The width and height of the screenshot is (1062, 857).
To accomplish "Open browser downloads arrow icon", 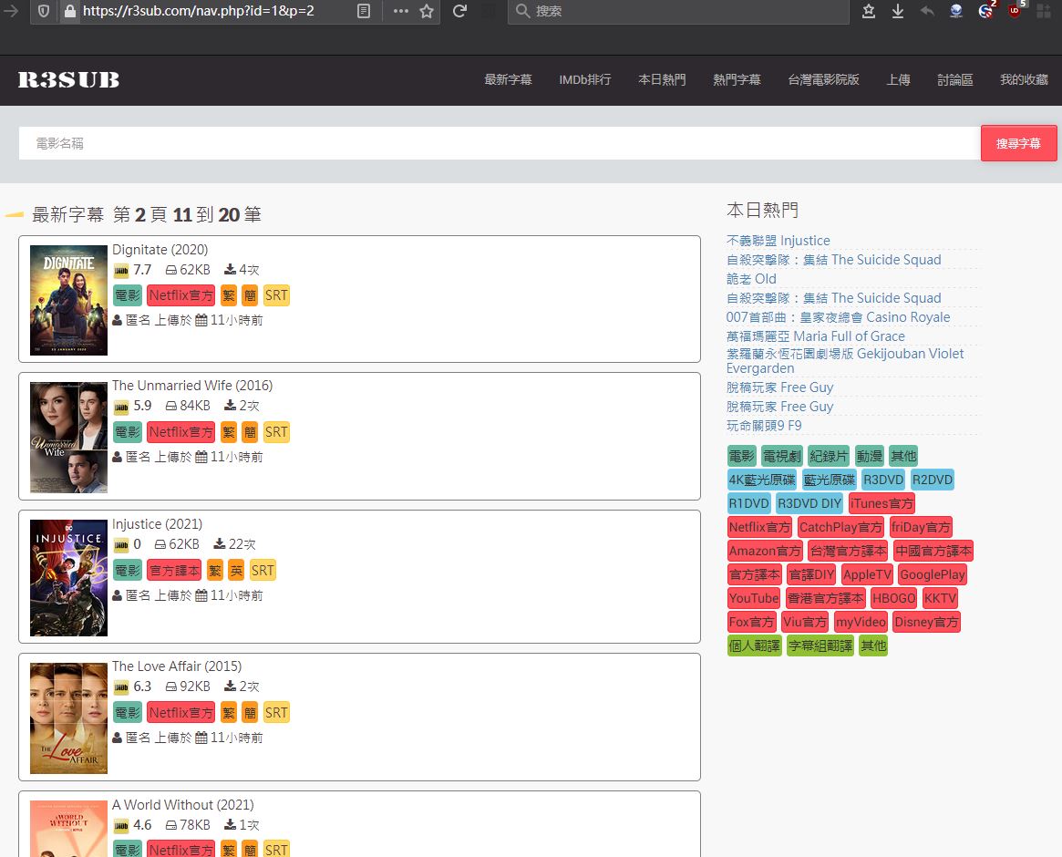I will point(898,11).
